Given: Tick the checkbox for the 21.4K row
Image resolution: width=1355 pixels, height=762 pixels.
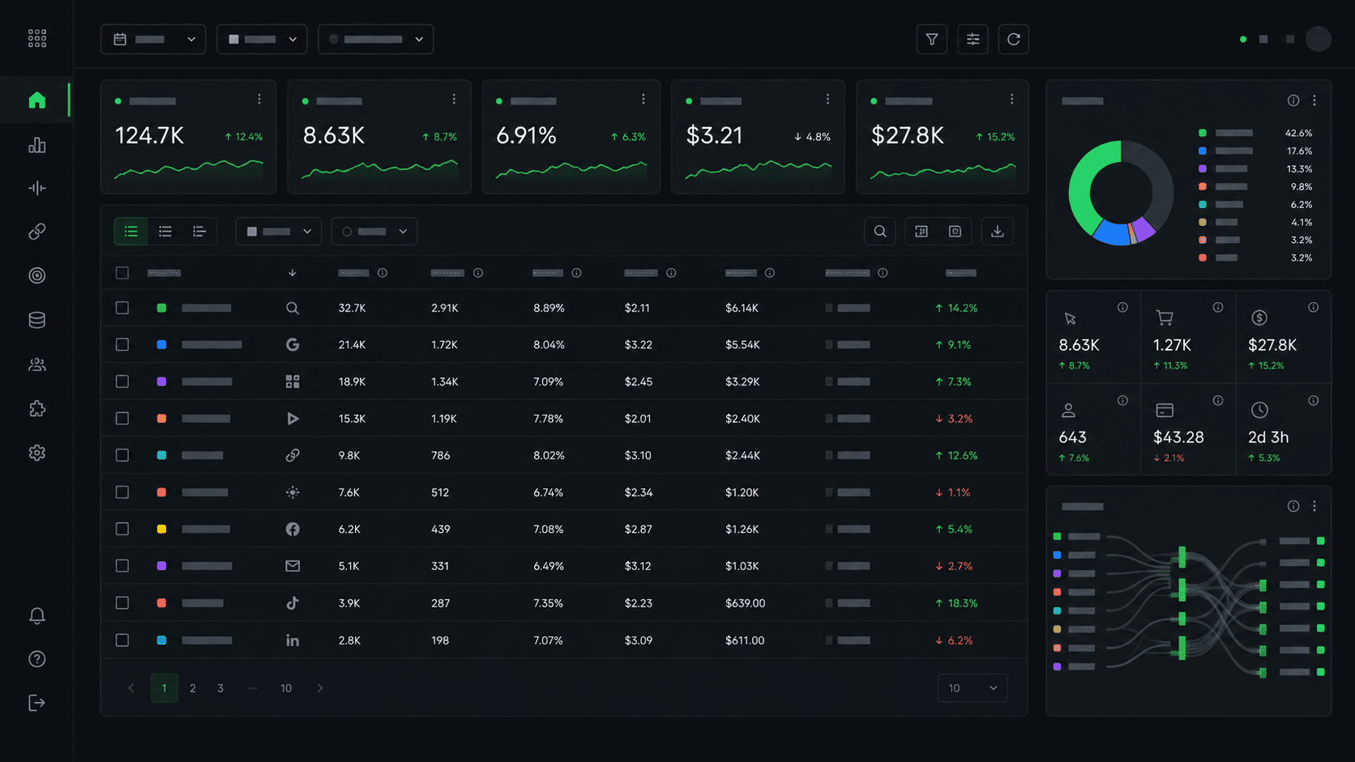Looking at the screenshot, I should [122, 345].
